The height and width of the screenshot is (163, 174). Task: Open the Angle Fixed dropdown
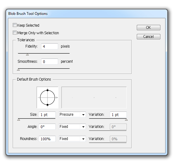pyautogui.click(x=72, y=127)
